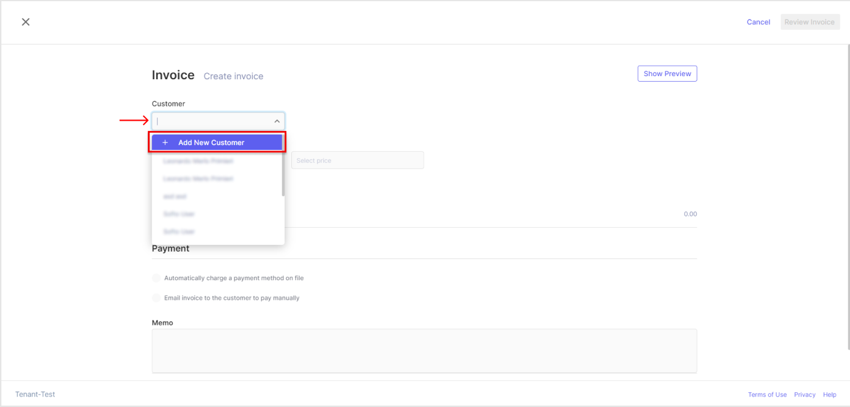Open the Select price field
This screenshot has width=850, height=407.
357,160
